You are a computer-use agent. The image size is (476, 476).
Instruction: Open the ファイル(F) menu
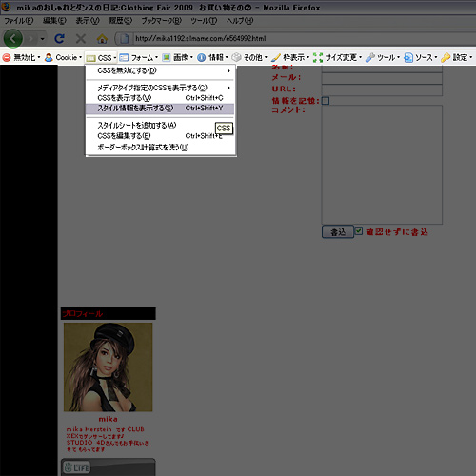click(19, 21)
